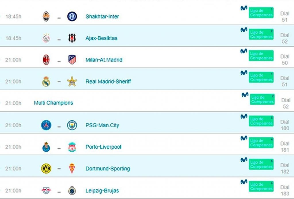Click the Liga de Campeones badge for Dortmund-Sporting

click(x=261, y=164)
